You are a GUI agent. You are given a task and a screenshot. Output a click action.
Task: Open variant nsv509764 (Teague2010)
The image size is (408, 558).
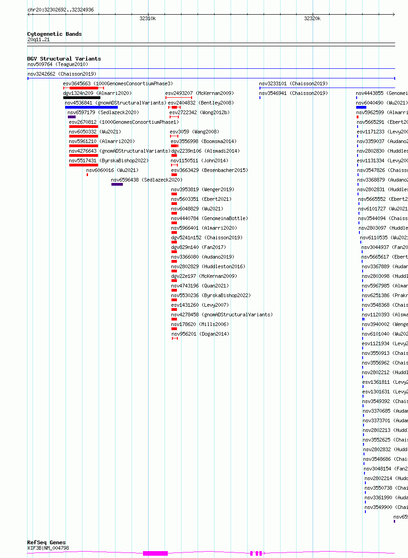(57, 65)
